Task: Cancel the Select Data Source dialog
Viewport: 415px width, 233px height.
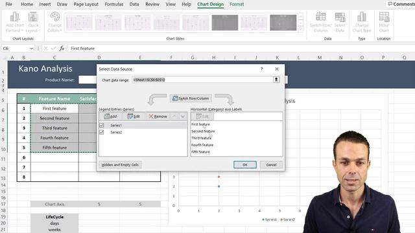Action: (x=271, y=164)
